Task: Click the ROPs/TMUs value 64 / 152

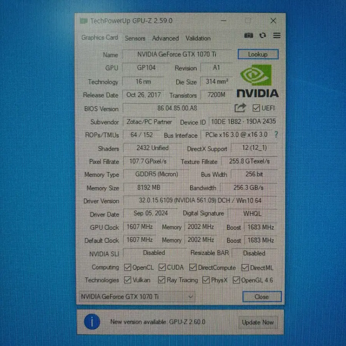Action: (x=142, y=135)
